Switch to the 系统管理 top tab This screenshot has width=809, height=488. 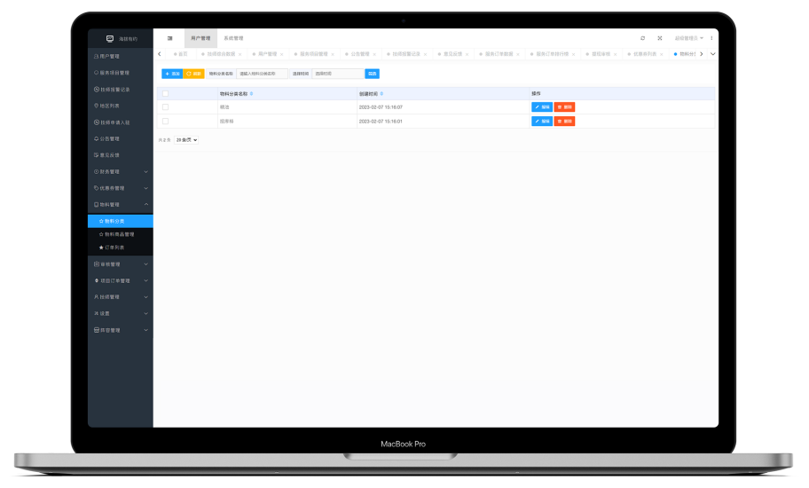click(x=232, y=38)
